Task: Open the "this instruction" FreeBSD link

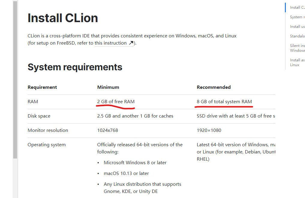Action: coord(110,43)
